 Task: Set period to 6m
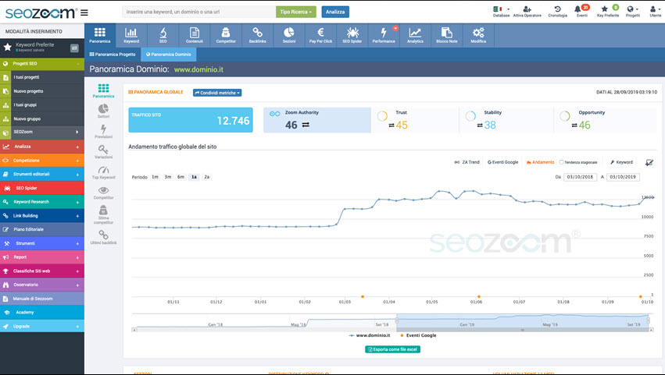(181, 177)
